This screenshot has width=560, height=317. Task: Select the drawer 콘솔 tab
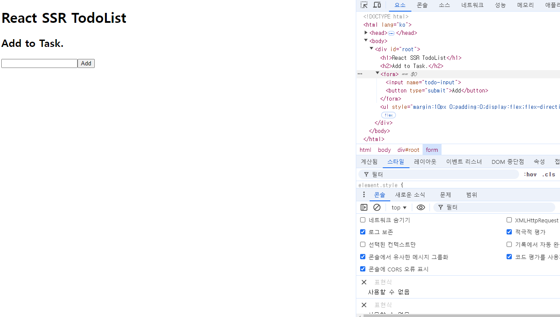tap(380, 195)
